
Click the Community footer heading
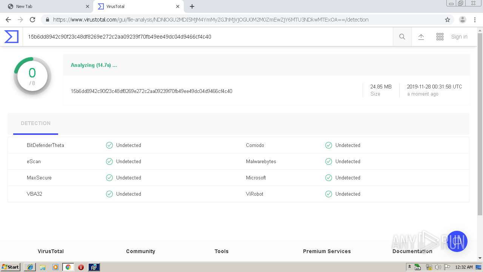point(140,251)
